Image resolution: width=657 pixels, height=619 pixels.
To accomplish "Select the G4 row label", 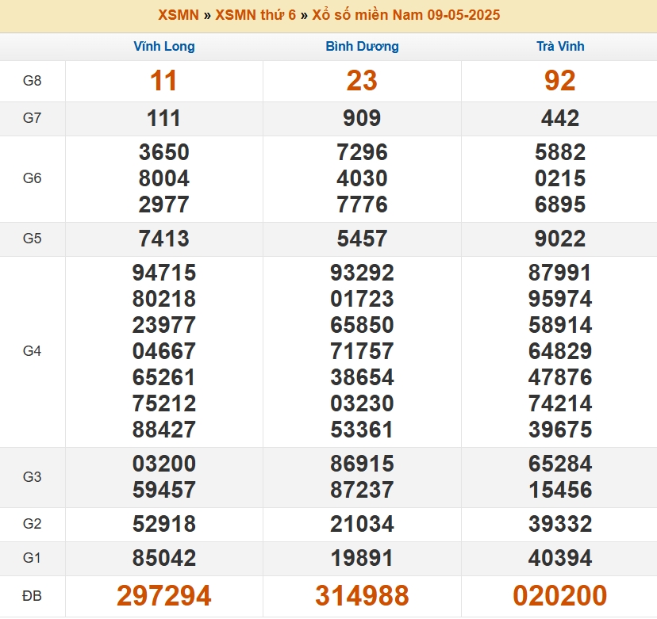I will point(33,351).
